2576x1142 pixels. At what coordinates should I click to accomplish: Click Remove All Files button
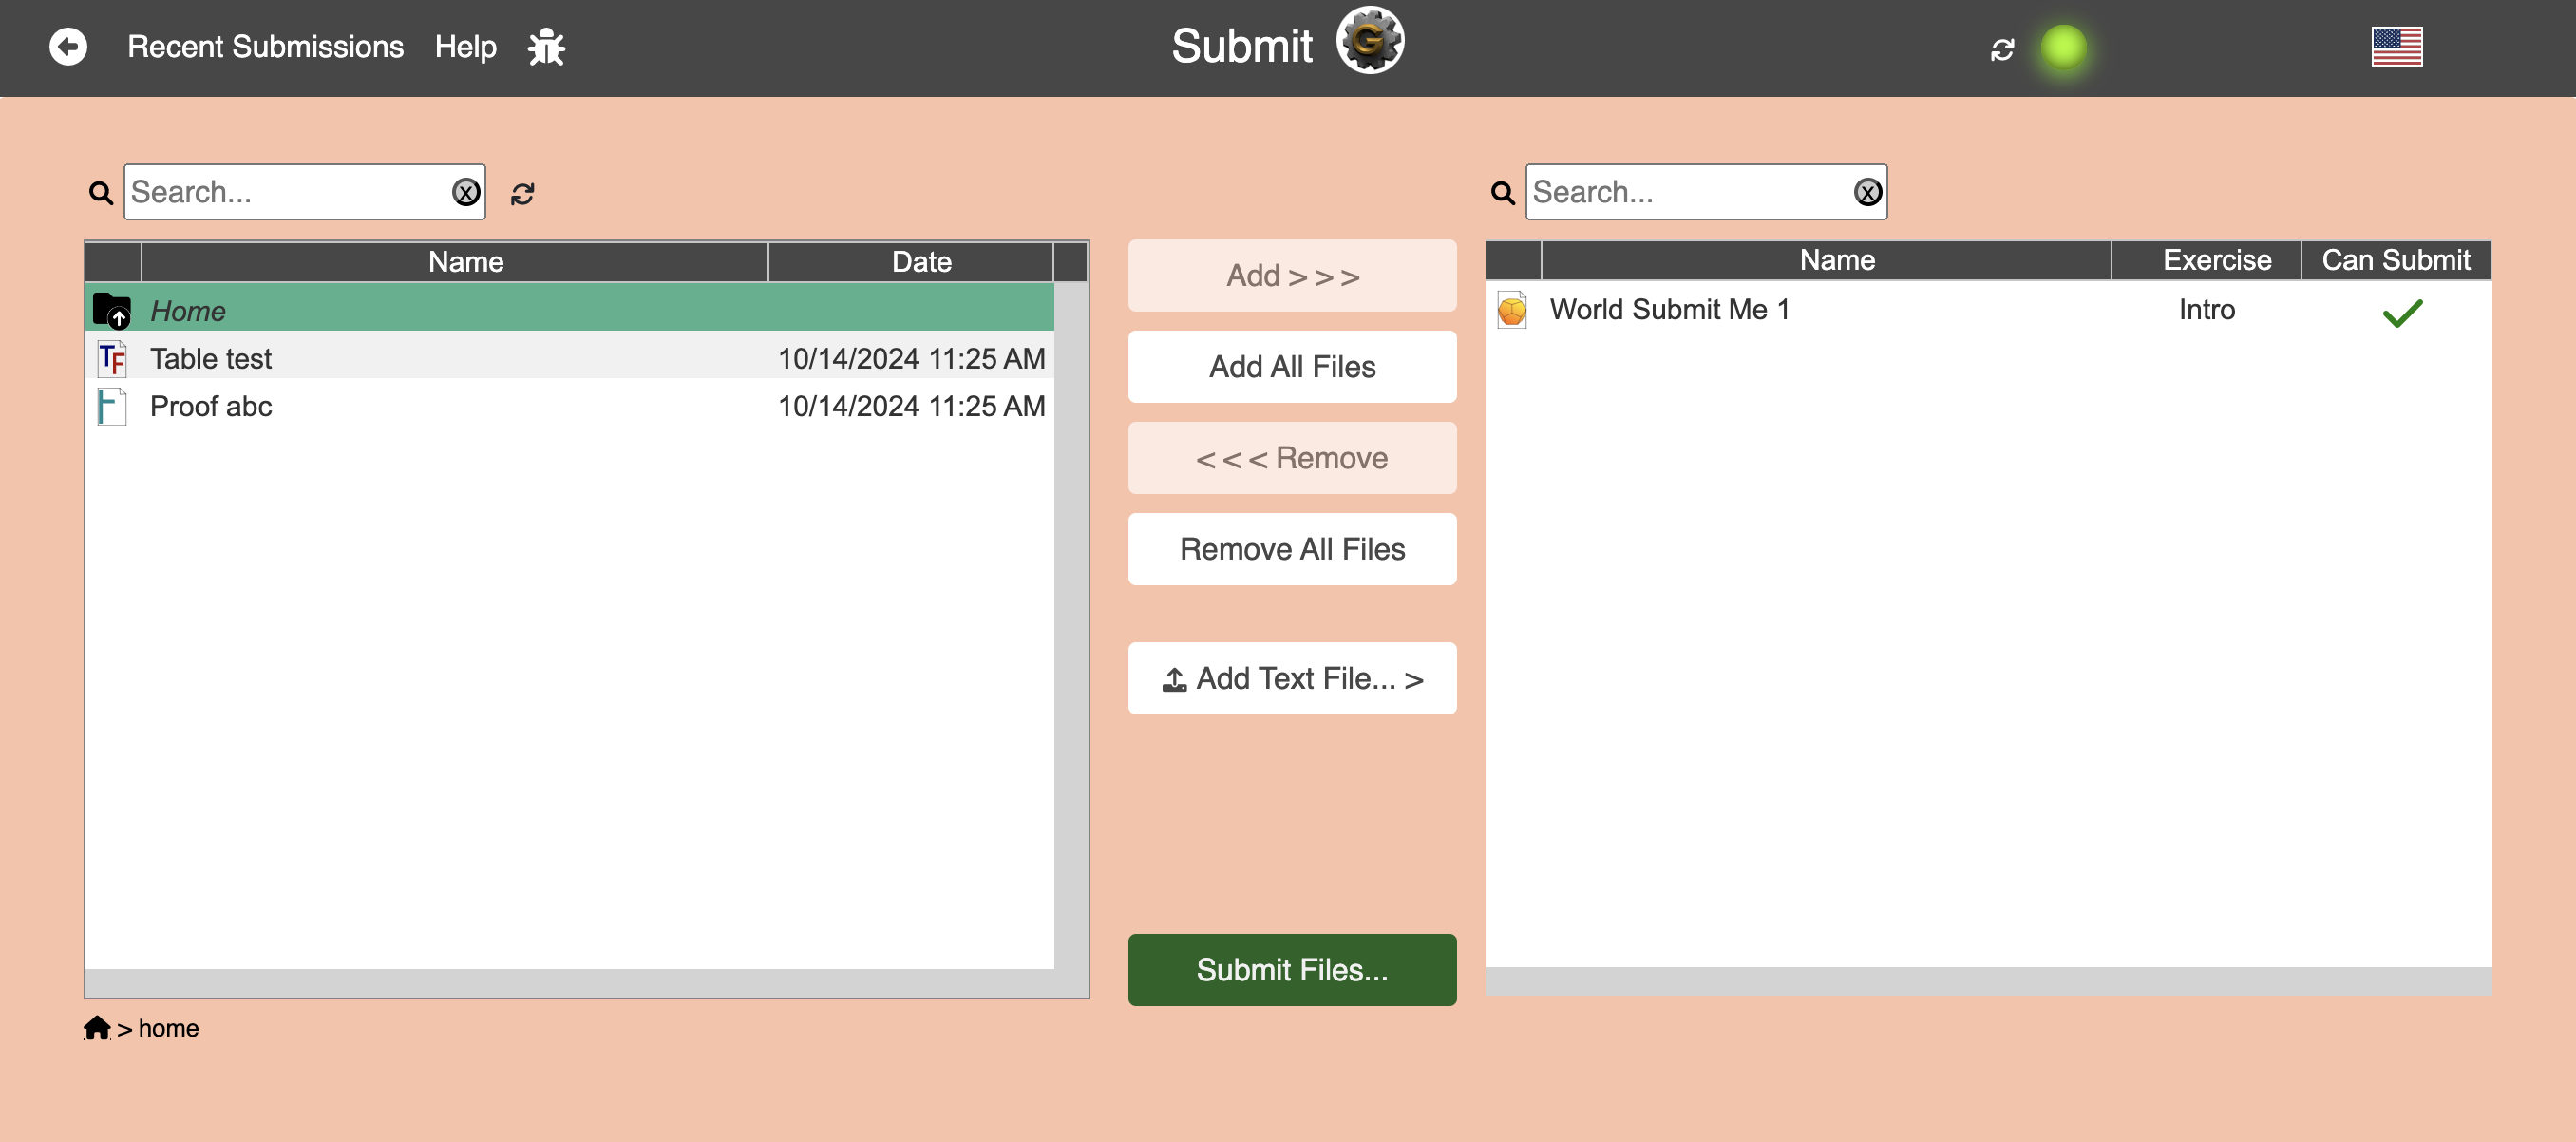1291,549
